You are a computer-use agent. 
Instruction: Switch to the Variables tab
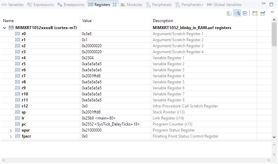[x=12, y=5]
